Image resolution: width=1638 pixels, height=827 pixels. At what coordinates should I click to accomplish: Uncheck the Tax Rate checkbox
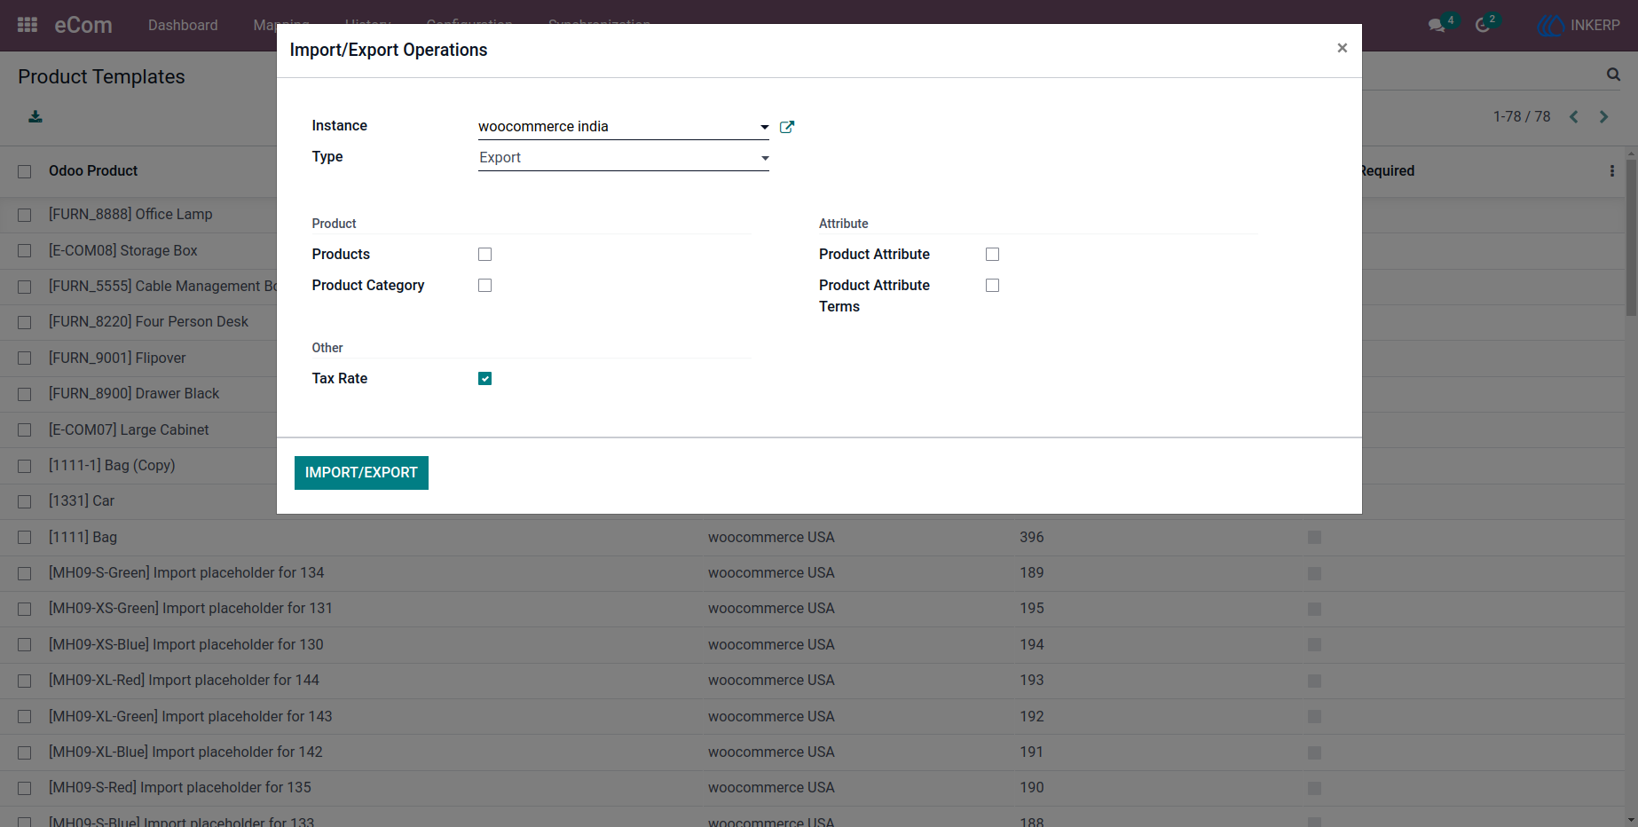(x=485, y=379)
